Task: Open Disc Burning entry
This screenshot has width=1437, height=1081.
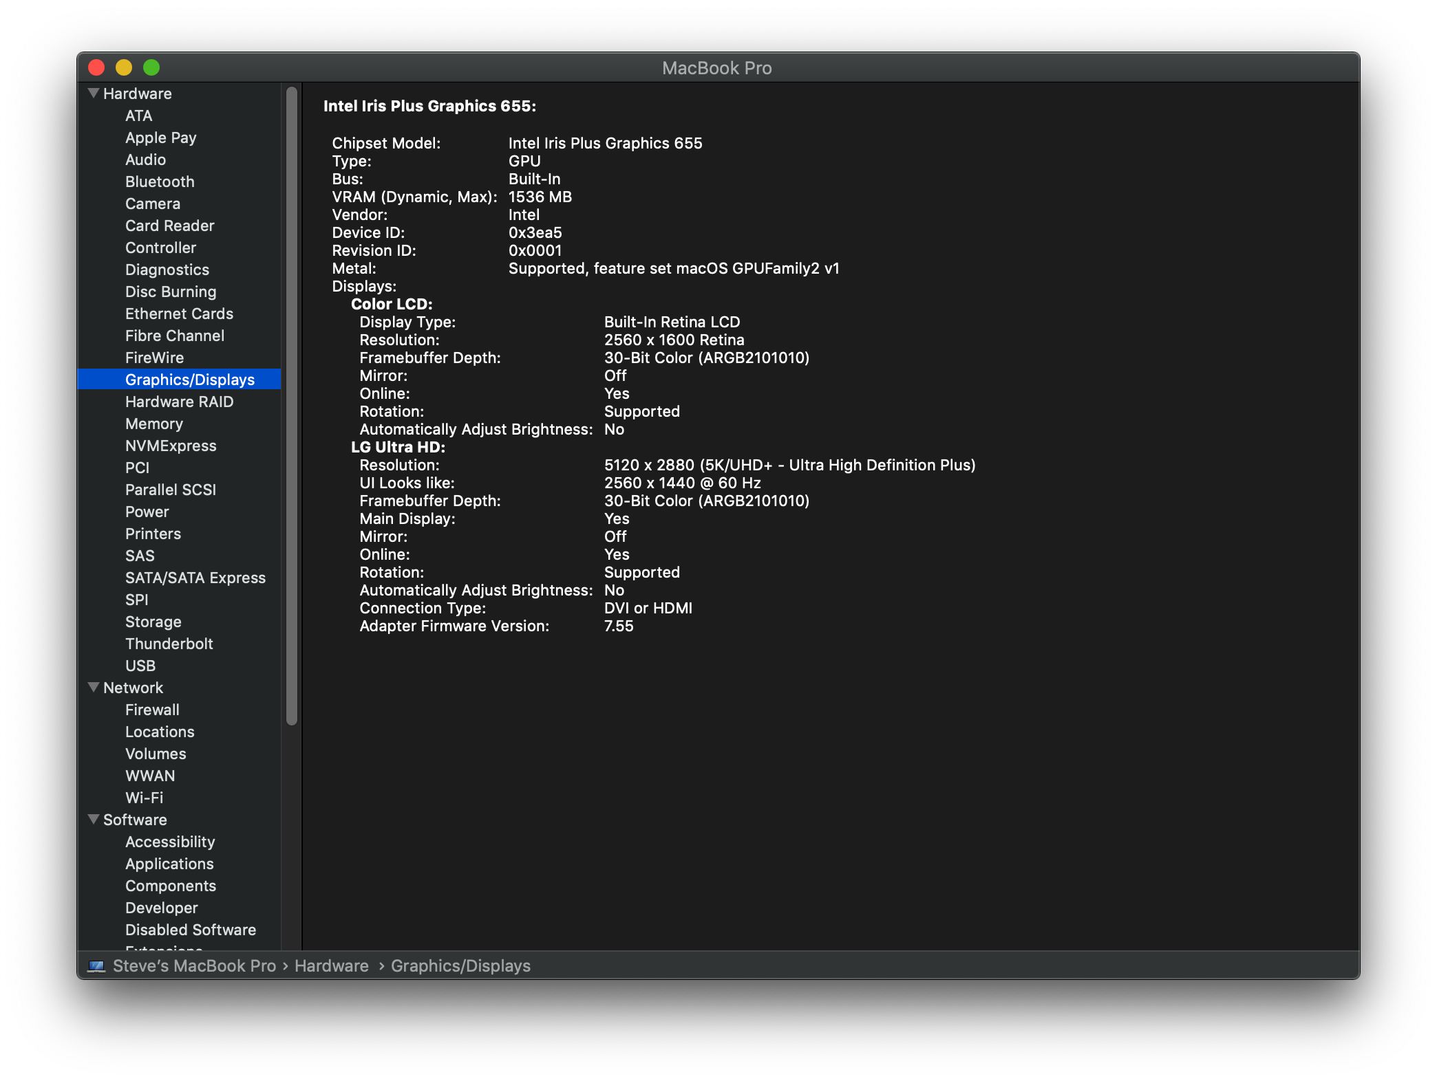Action: click(x=171, y=292)
